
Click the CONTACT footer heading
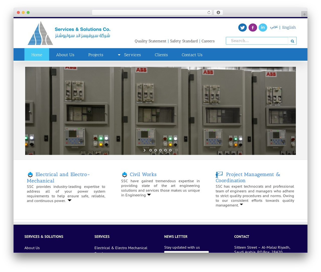pyautogui.click(x=242, y=237)
